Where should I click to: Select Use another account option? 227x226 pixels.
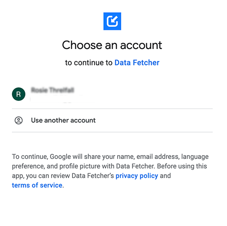[x=112, y=120]
